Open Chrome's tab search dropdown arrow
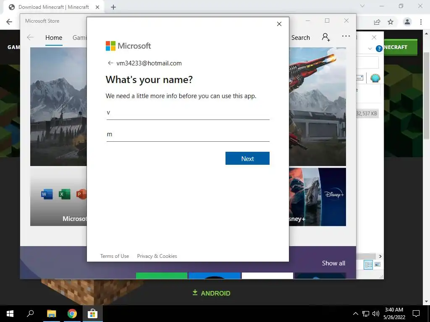430x322 pixels. [x=362, y=6]
